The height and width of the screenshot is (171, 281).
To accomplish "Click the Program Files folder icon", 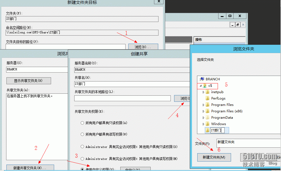I will point(207,105).
